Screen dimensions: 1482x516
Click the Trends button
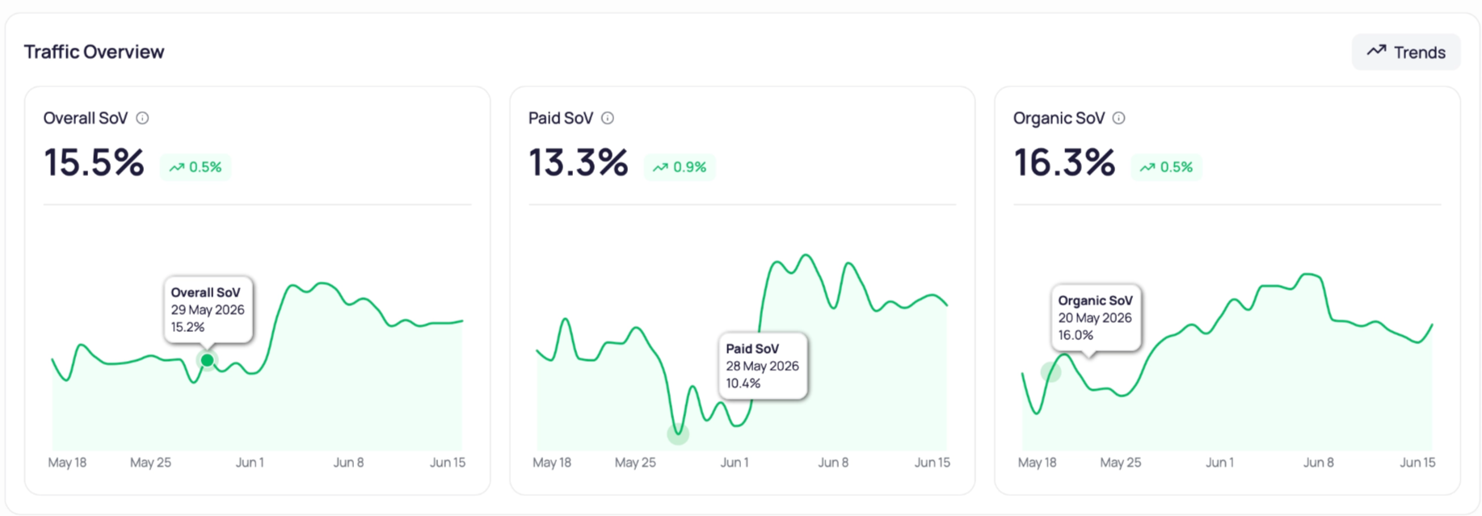[1405, 52]
